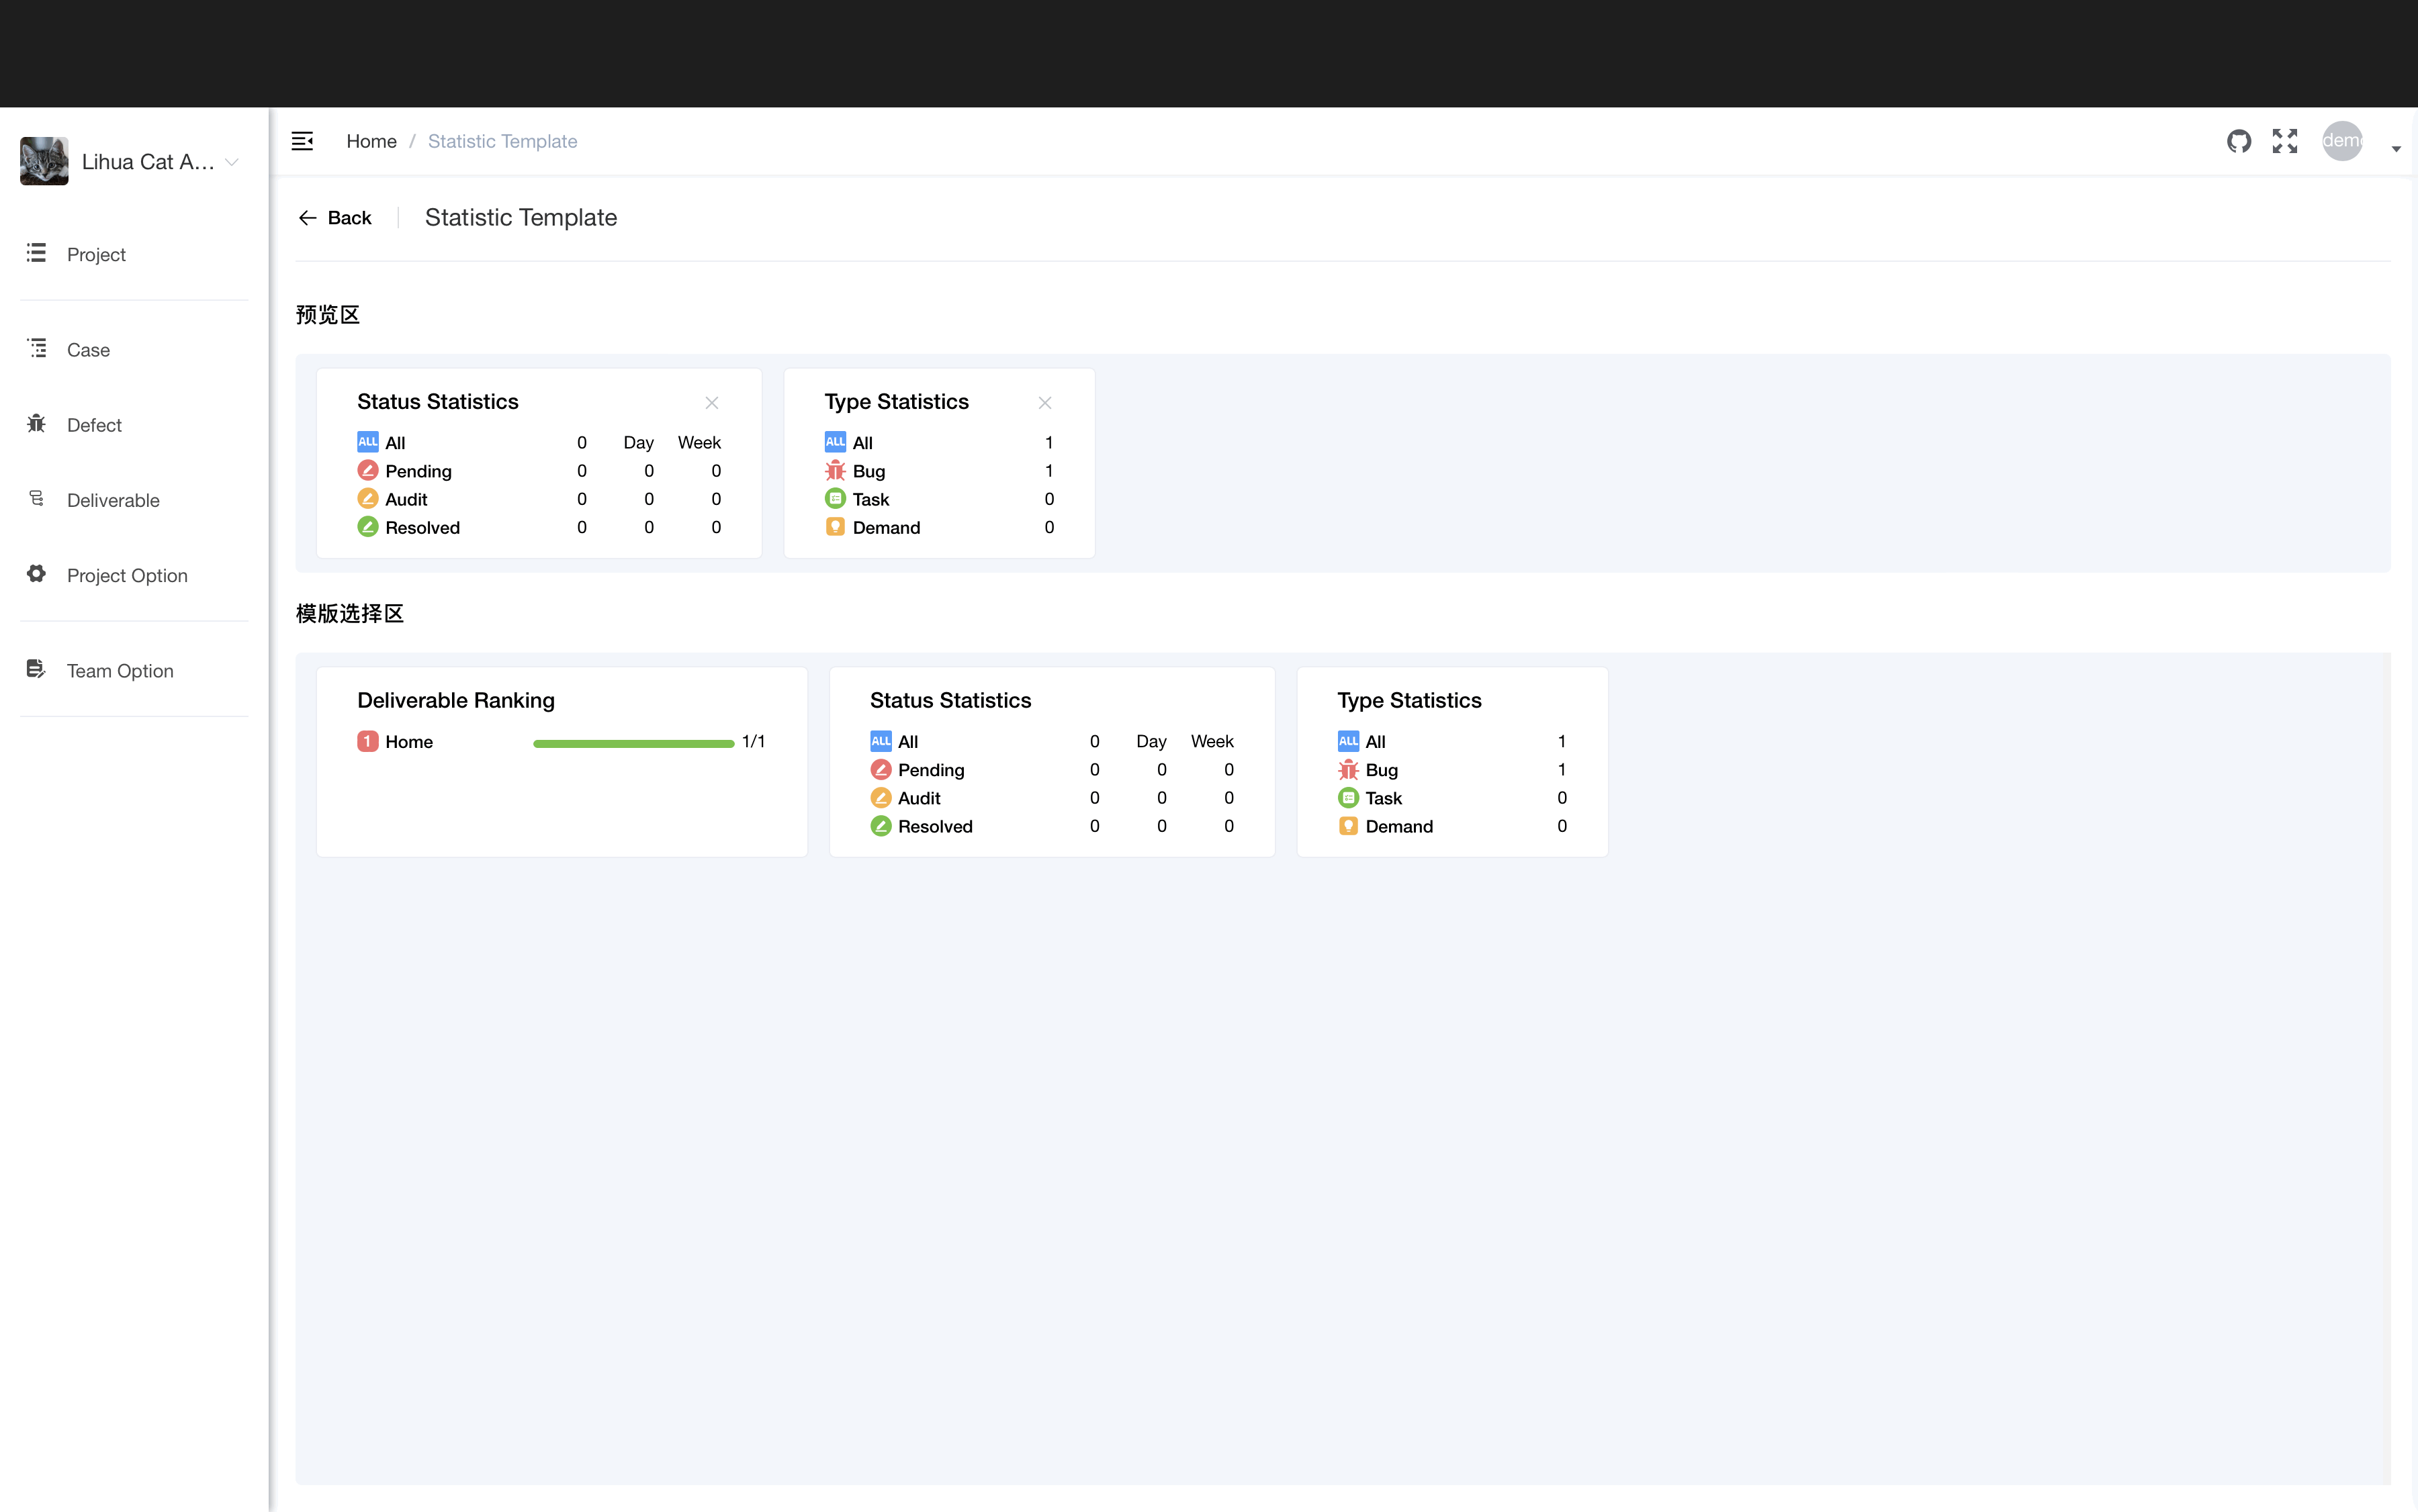Open the Team Option menu item

pos(134,670)
